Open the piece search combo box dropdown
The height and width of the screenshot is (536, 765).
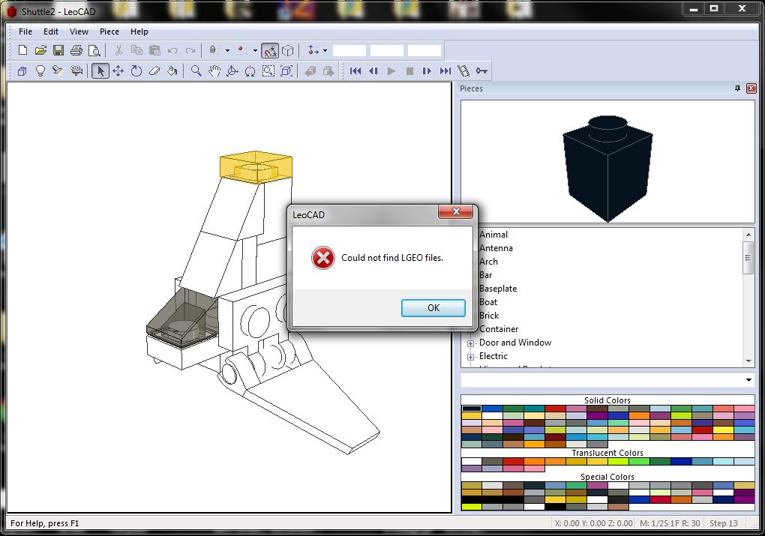(x=748, y=380)
